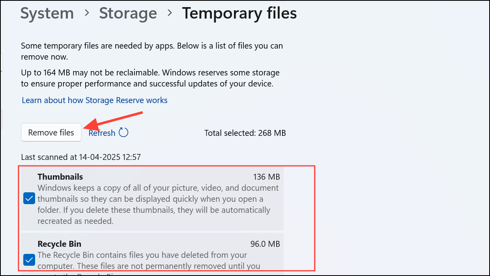Select the Thumbnails item title

(x=60, y=176)
